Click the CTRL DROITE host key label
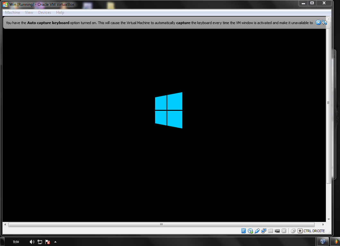Viewport: 340px width, 246px height. (314, 231)
